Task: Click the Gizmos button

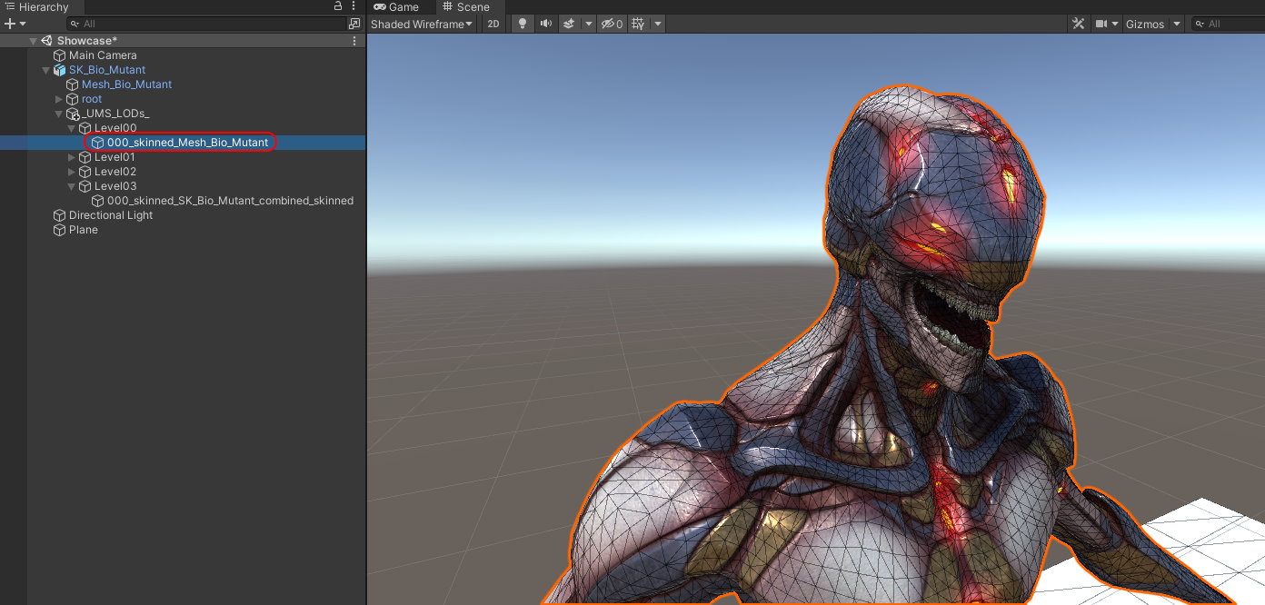Action: click(x=1144, y=24)
